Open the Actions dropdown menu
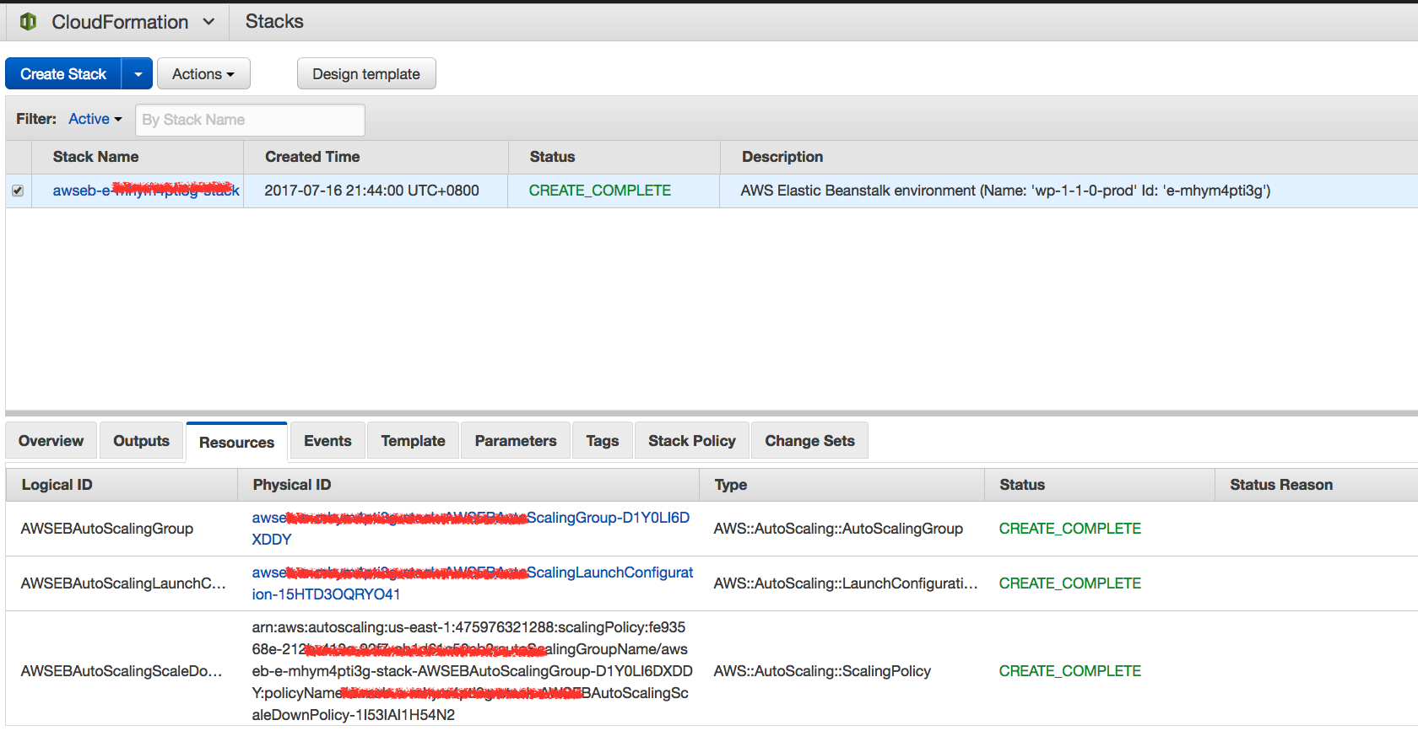The height and width of the screenshot is (731, 1418). pos(203,74)
